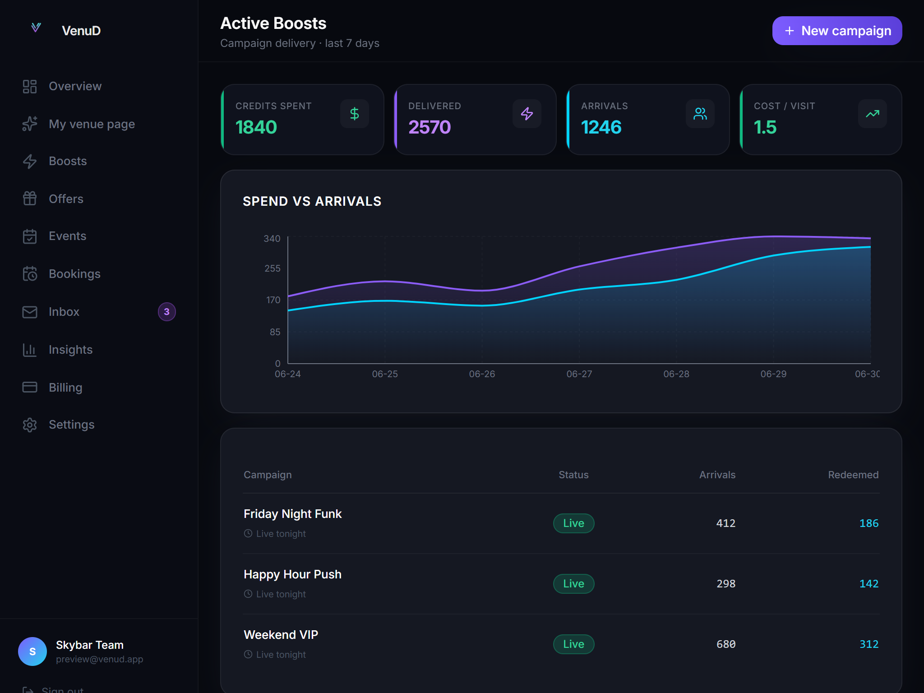Click the Inbox unread badge showing 3
924x693 pixels.
click(x=167, y=312)
